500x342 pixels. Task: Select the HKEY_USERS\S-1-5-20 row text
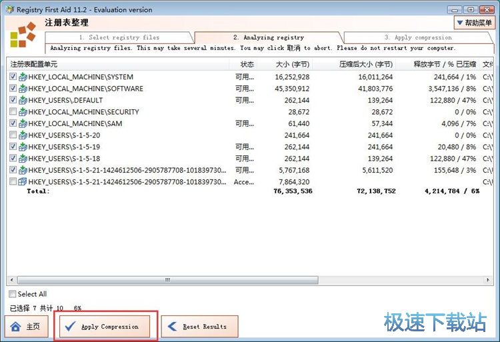tap(64, 135)
